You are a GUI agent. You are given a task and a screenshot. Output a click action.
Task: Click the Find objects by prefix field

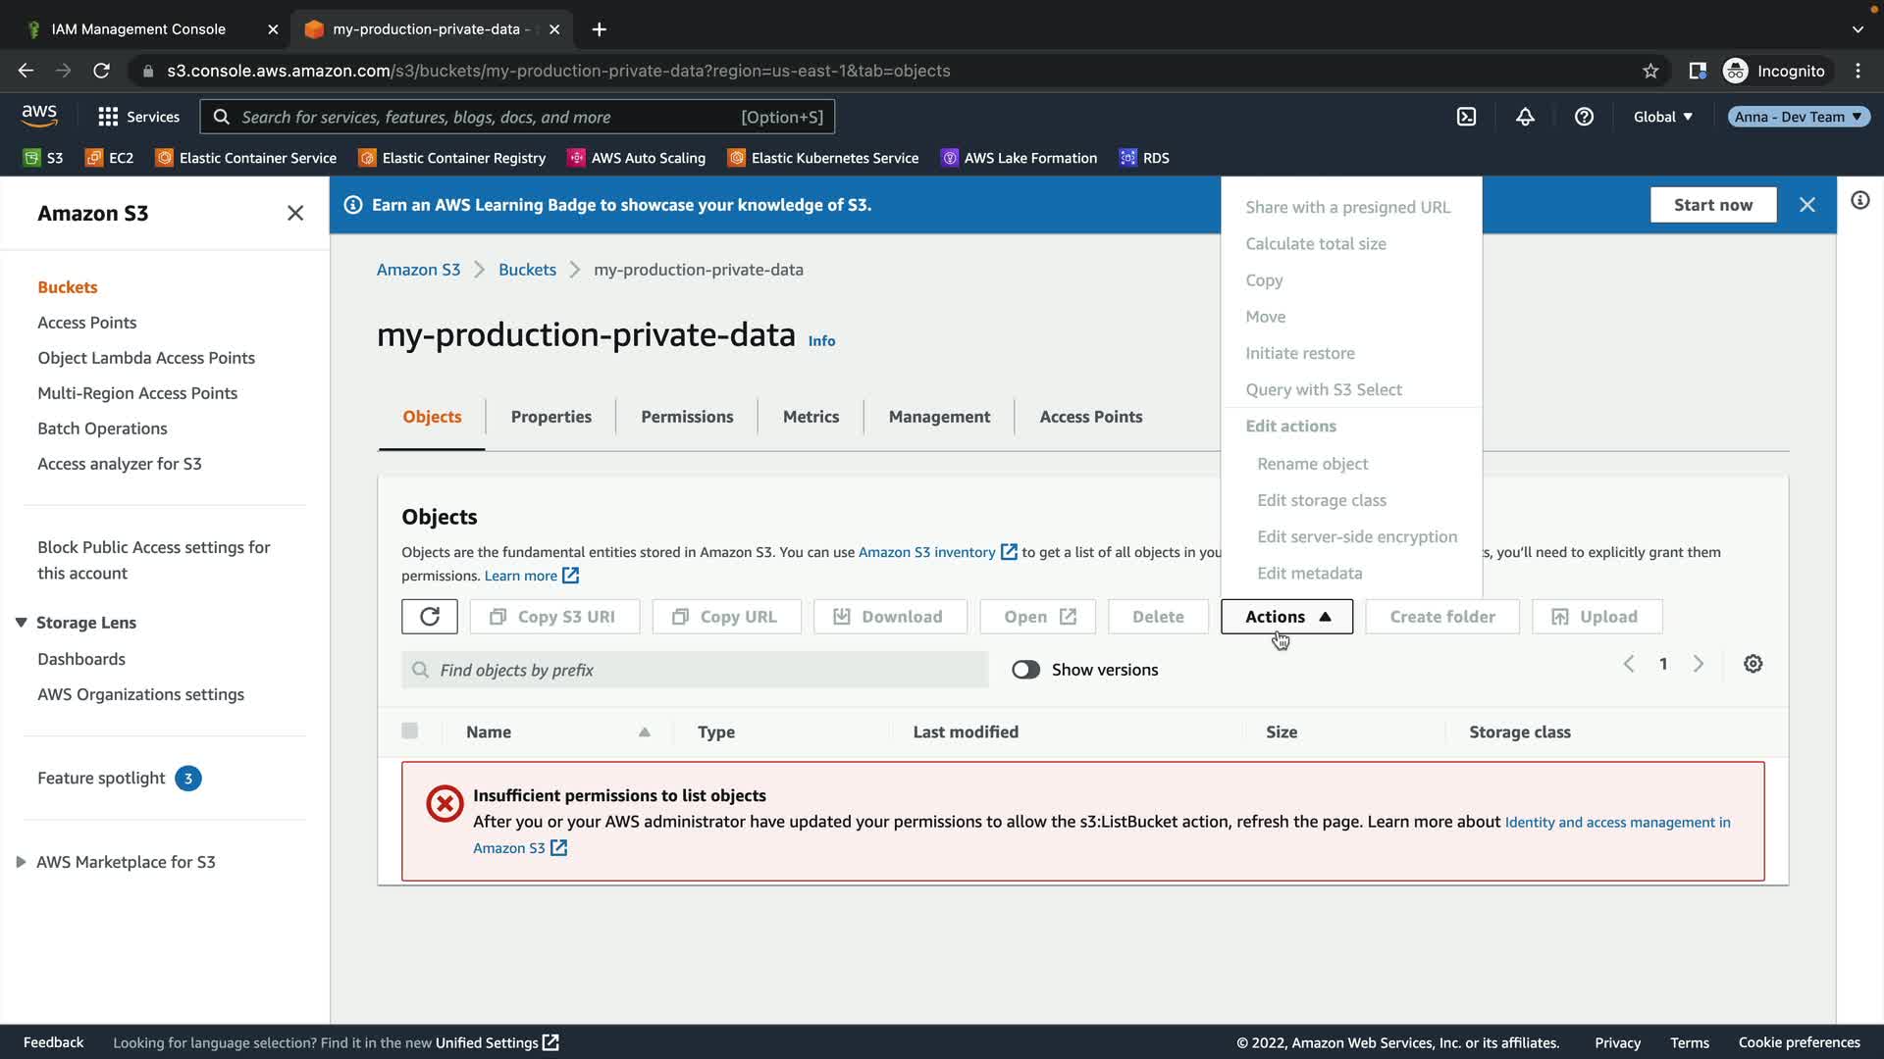pos(695,670)
